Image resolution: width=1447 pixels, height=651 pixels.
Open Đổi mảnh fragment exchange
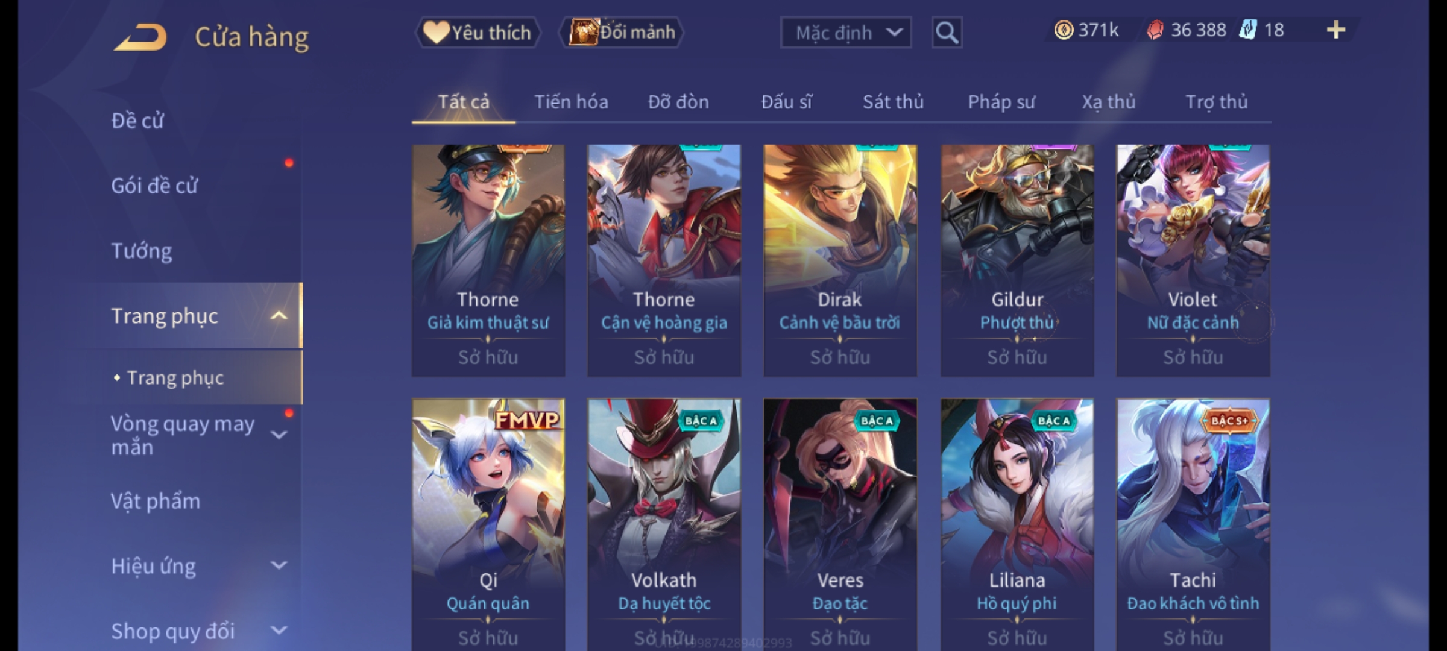click(x=622, y=32)
